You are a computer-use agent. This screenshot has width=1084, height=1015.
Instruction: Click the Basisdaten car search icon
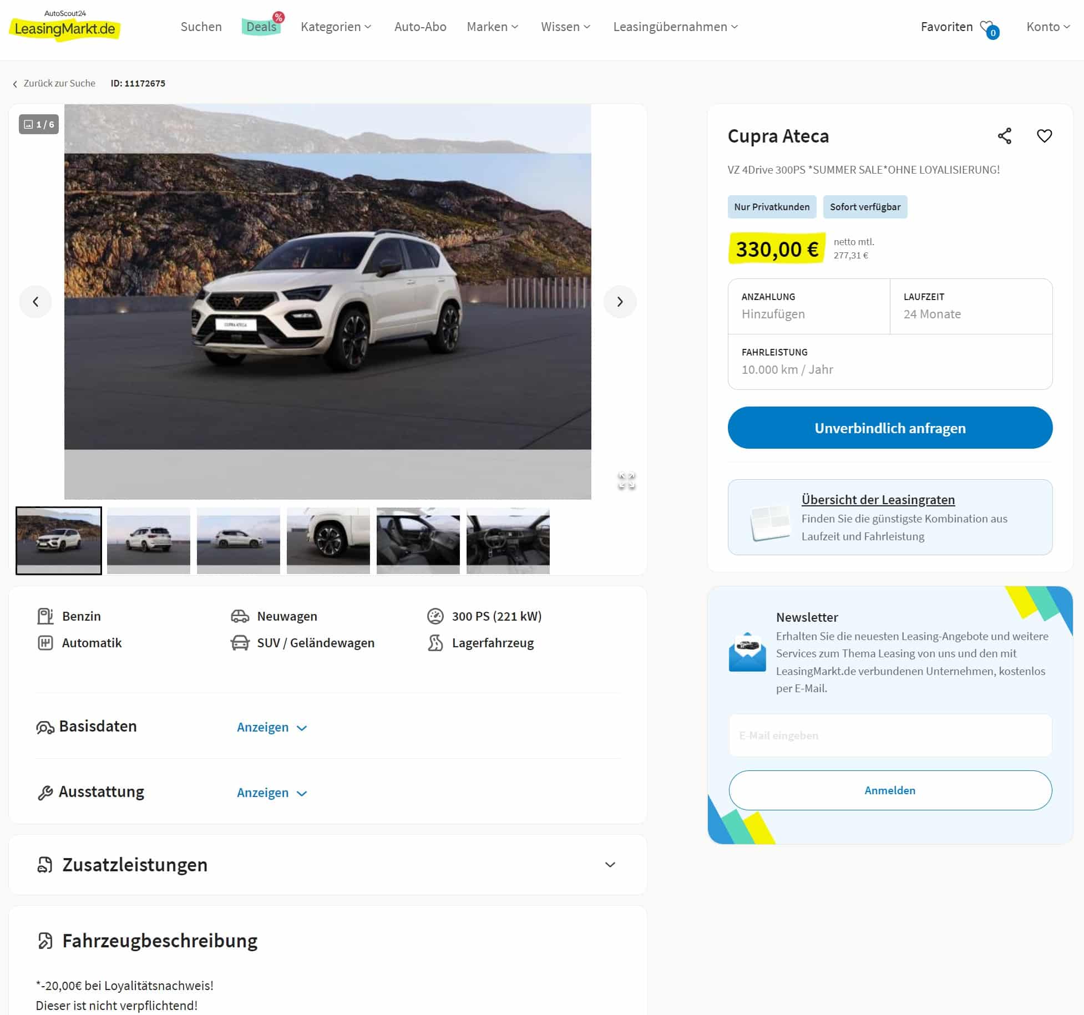(x=45, y=727)
